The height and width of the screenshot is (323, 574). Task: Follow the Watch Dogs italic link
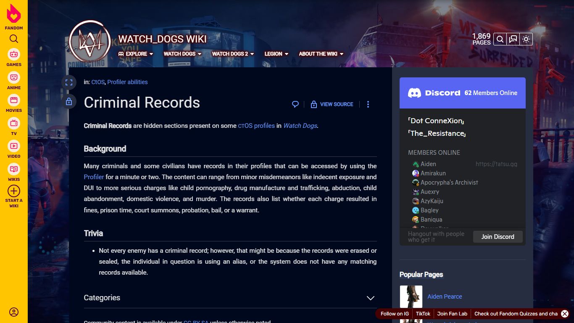[300, 126]
